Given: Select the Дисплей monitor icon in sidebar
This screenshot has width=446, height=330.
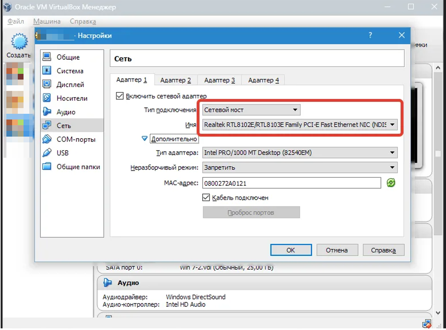Looking at the screenshot, I should tap(47, 84).
